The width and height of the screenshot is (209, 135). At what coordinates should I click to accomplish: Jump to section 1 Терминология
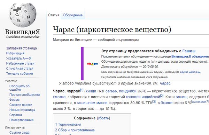tap(68, 124)
